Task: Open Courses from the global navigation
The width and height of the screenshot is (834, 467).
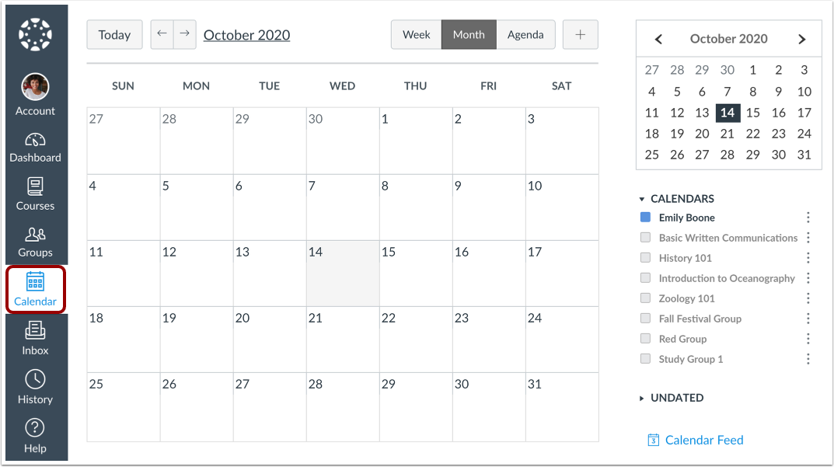Action: tap(35, 190)
